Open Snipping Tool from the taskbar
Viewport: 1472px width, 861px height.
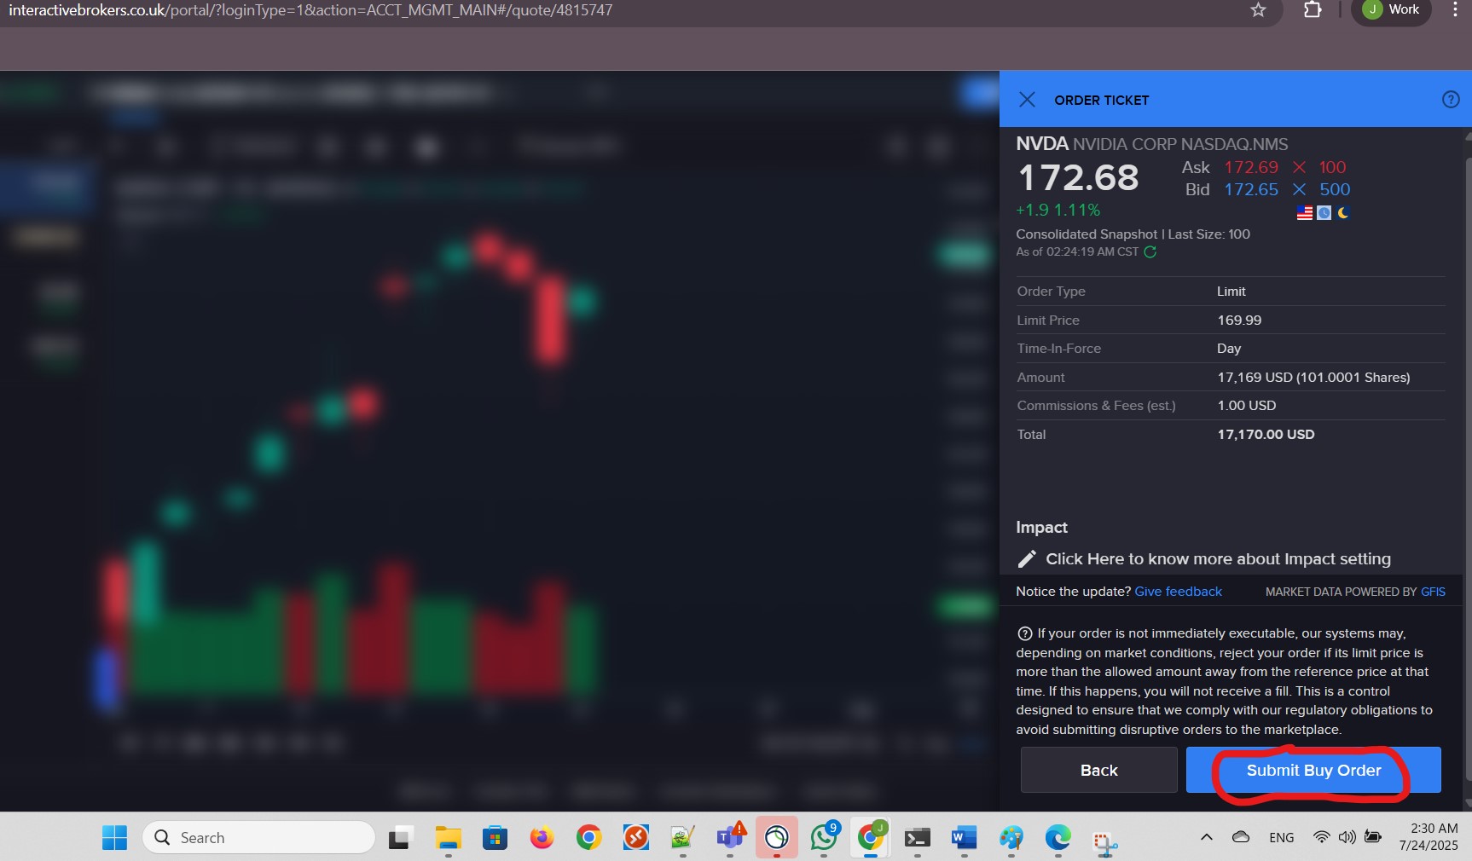pos(1105,841)
